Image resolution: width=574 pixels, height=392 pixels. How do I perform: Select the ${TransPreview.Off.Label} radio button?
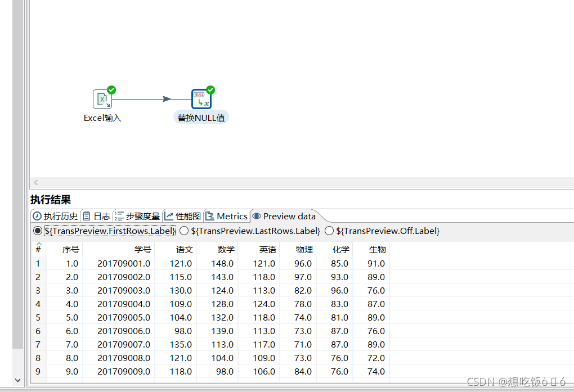pyautogui.click(x=328, y=230)
